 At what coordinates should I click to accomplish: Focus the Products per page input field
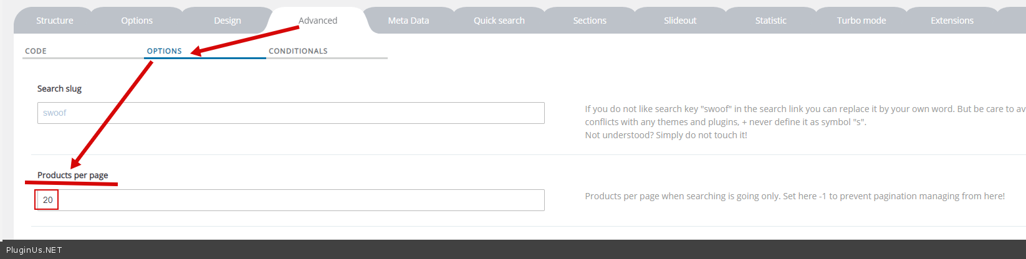[290, 200]
